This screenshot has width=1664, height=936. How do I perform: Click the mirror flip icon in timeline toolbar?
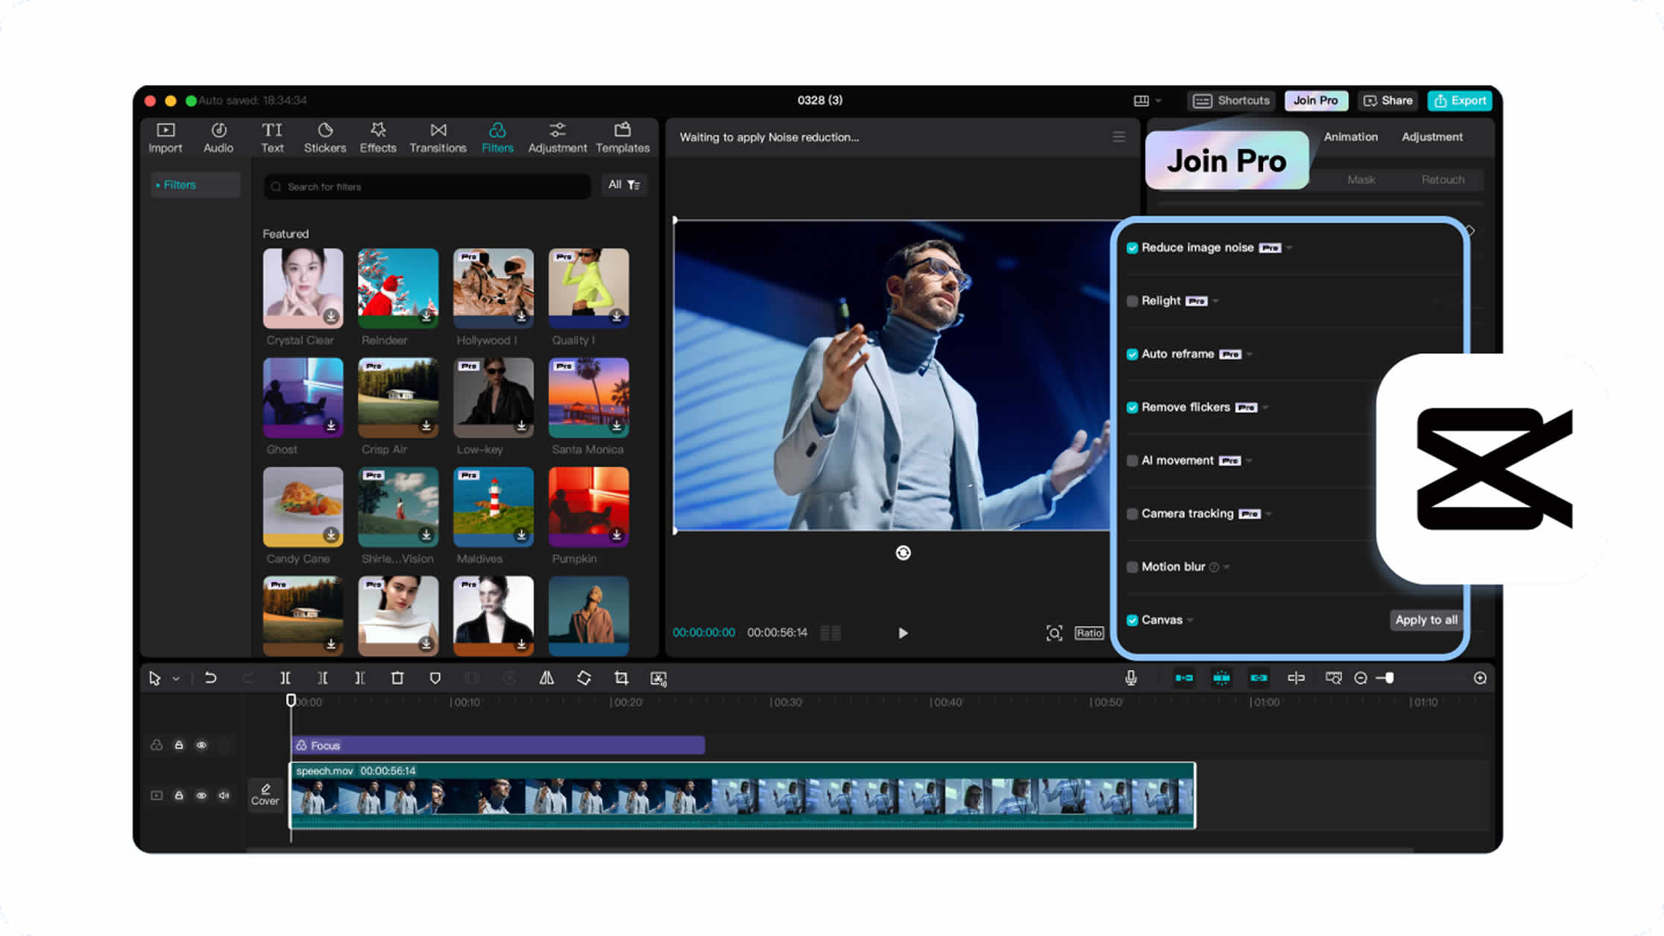[546, 678]
